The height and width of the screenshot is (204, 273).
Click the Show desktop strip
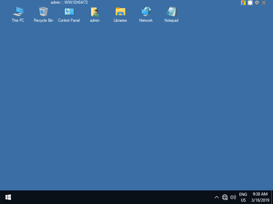272,197
